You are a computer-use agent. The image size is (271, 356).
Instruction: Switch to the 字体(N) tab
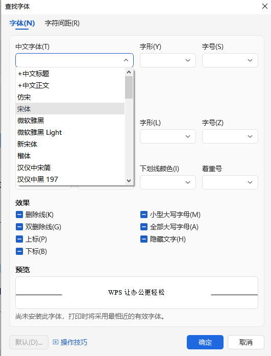22,23
